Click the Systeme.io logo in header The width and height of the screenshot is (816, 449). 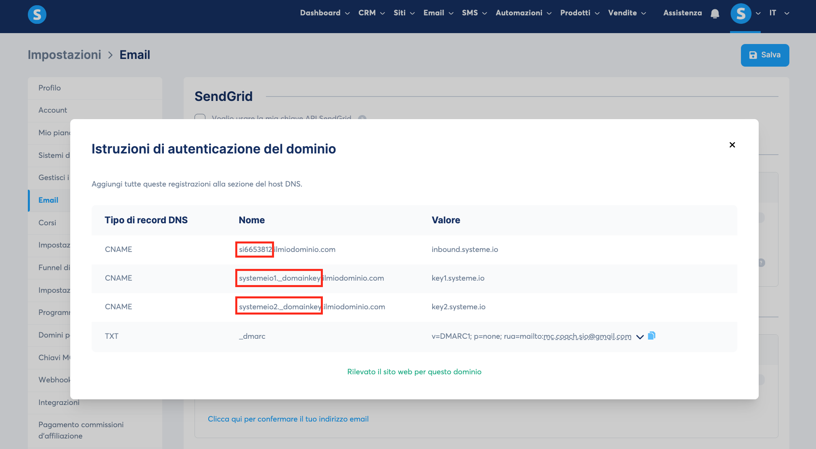(x=37, y=15)
